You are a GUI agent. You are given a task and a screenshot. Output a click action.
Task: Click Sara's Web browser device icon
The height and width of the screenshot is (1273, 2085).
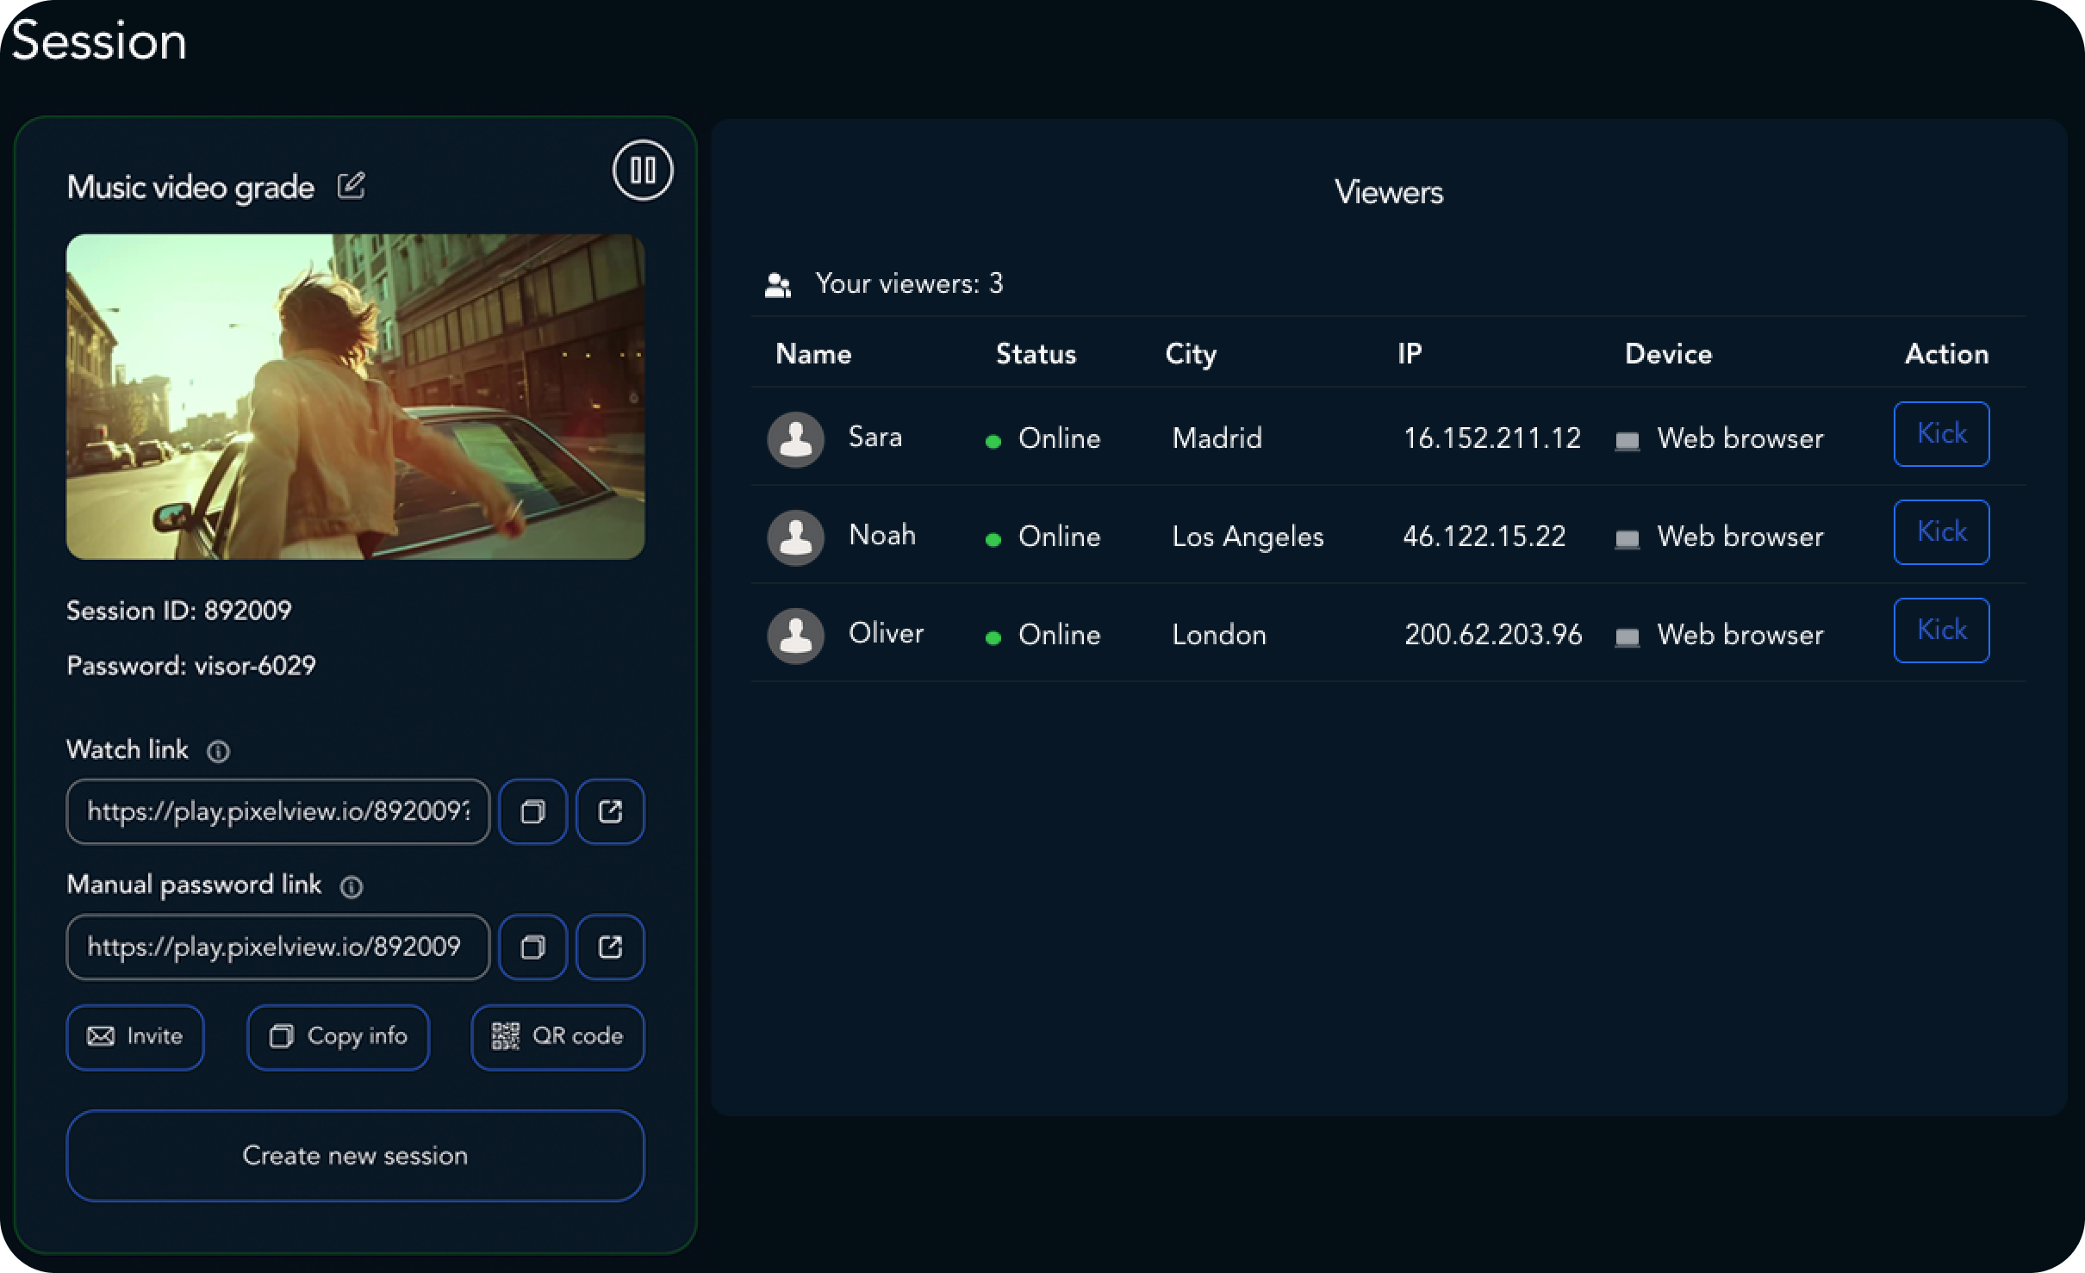(x=1627, y=441)
